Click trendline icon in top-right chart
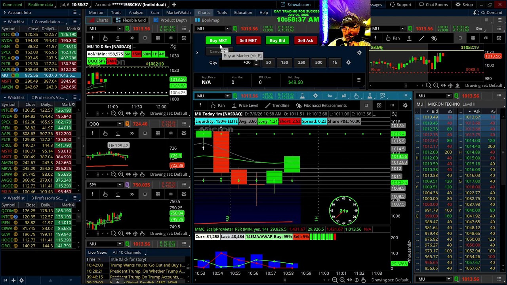The width and height of the screenshot is (507, 285). 421,38
